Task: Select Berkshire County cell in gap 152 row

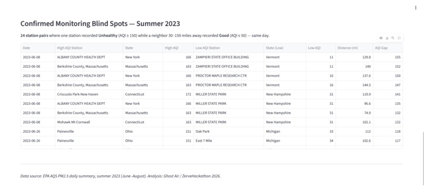Action: (89, 67)
